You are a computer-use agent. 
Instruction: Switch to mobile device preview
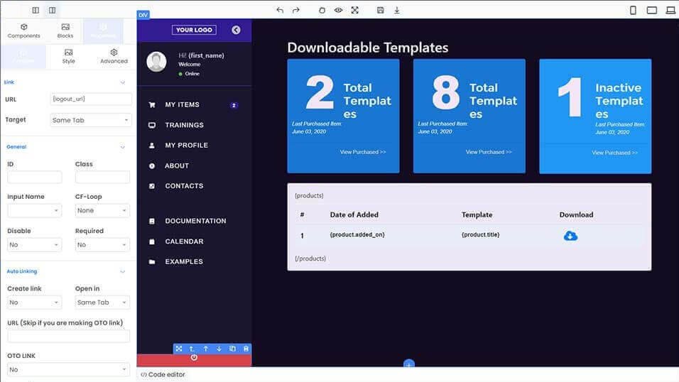pos(633,10)
